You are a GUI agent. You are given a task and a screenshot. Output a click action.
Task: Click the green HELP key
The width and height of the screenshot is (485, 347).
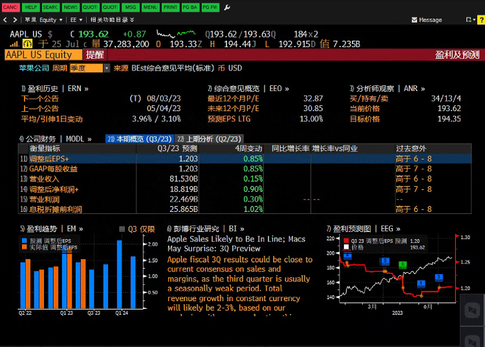tap(30, 6)
